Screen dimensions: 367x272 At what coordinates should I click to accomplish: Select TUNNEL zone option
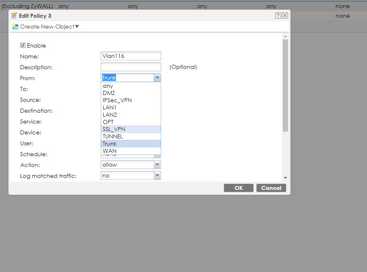click(131, 136)
